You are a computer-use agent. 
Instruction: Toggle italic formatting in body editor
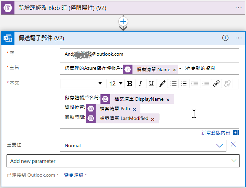point(140,84)
